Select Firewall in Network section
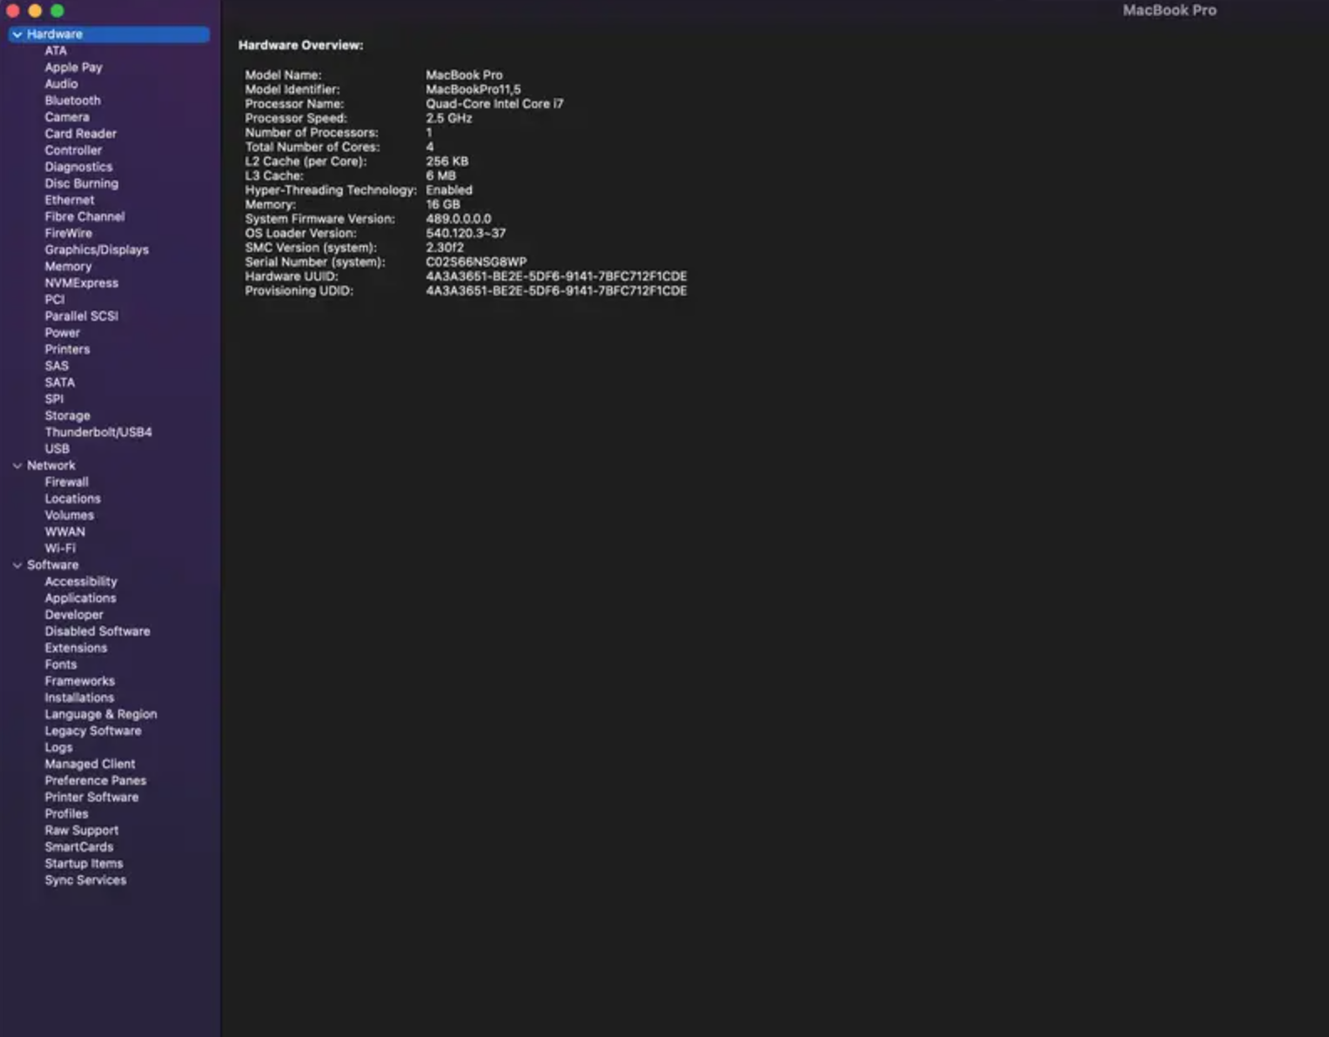This screenshot has width=1329, height=1037. click(66, 482)
